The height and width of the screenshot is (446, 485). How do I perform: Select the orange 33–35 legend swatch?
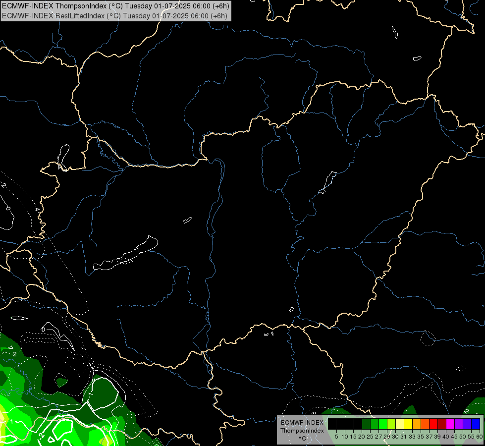point(417,424)
